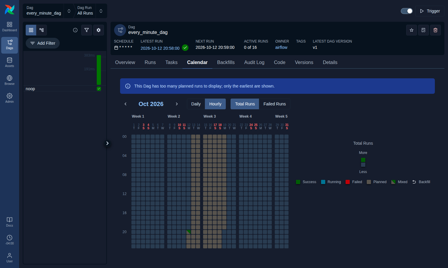Select the noop task row
This screenshot has width=448, height=268.
65,89
